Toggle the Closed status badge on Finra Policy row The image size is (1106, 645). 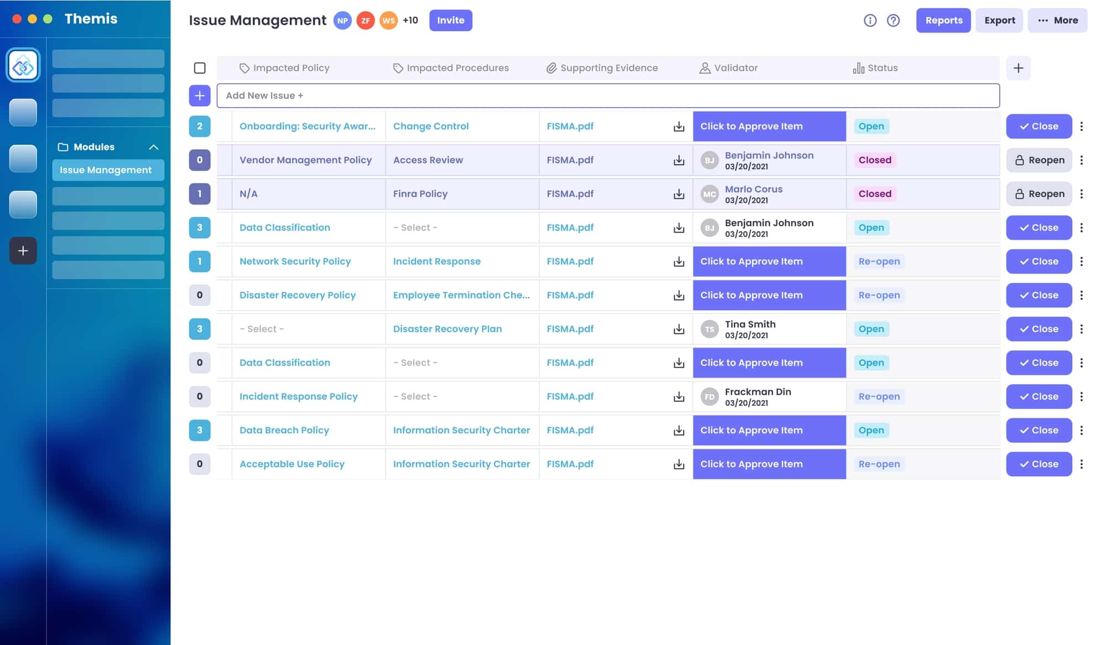point(875,193)
